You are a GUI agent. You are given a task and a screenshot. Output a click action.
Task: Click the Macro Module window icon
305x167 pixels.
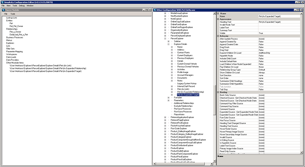click(4, 10)
